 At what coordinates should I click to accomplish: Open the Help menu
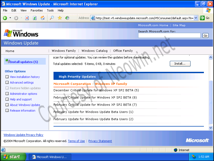click(x=60, y=10)
